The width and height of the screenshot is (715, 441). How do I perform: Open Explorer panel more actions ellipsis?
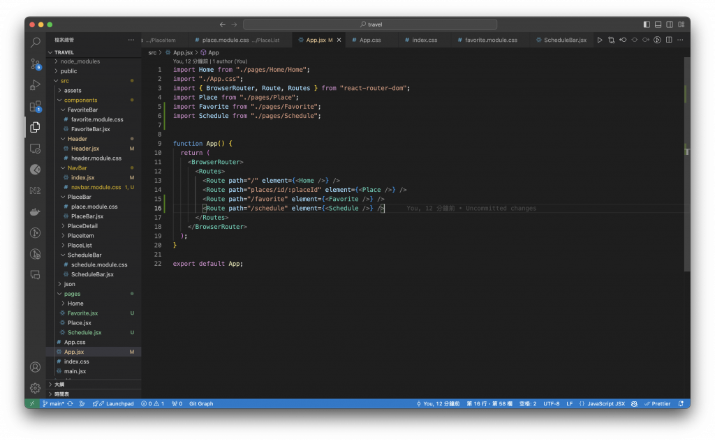tap(131, 40)
